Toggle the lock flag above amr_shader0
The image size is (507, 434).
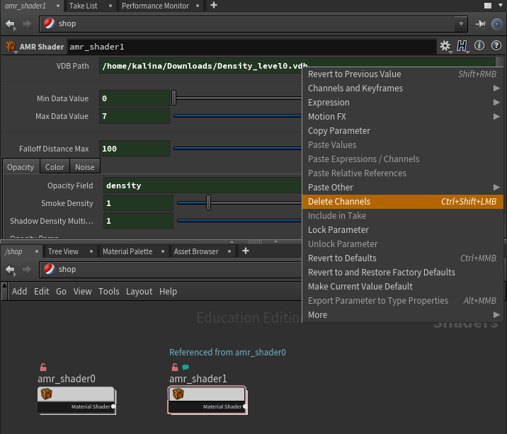42,367
